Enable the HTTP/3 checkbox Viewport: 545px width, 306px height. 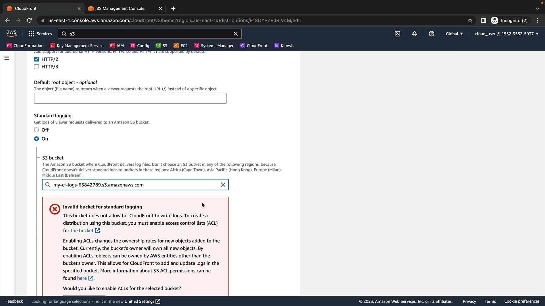coord(37,67)
